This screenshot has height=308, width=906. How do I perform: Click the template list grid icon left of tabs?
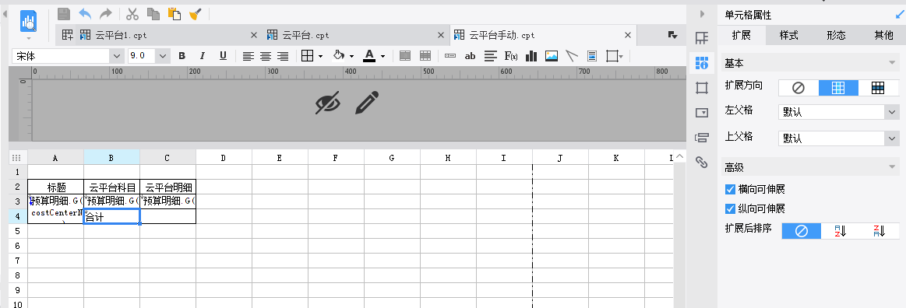(68, 35)
